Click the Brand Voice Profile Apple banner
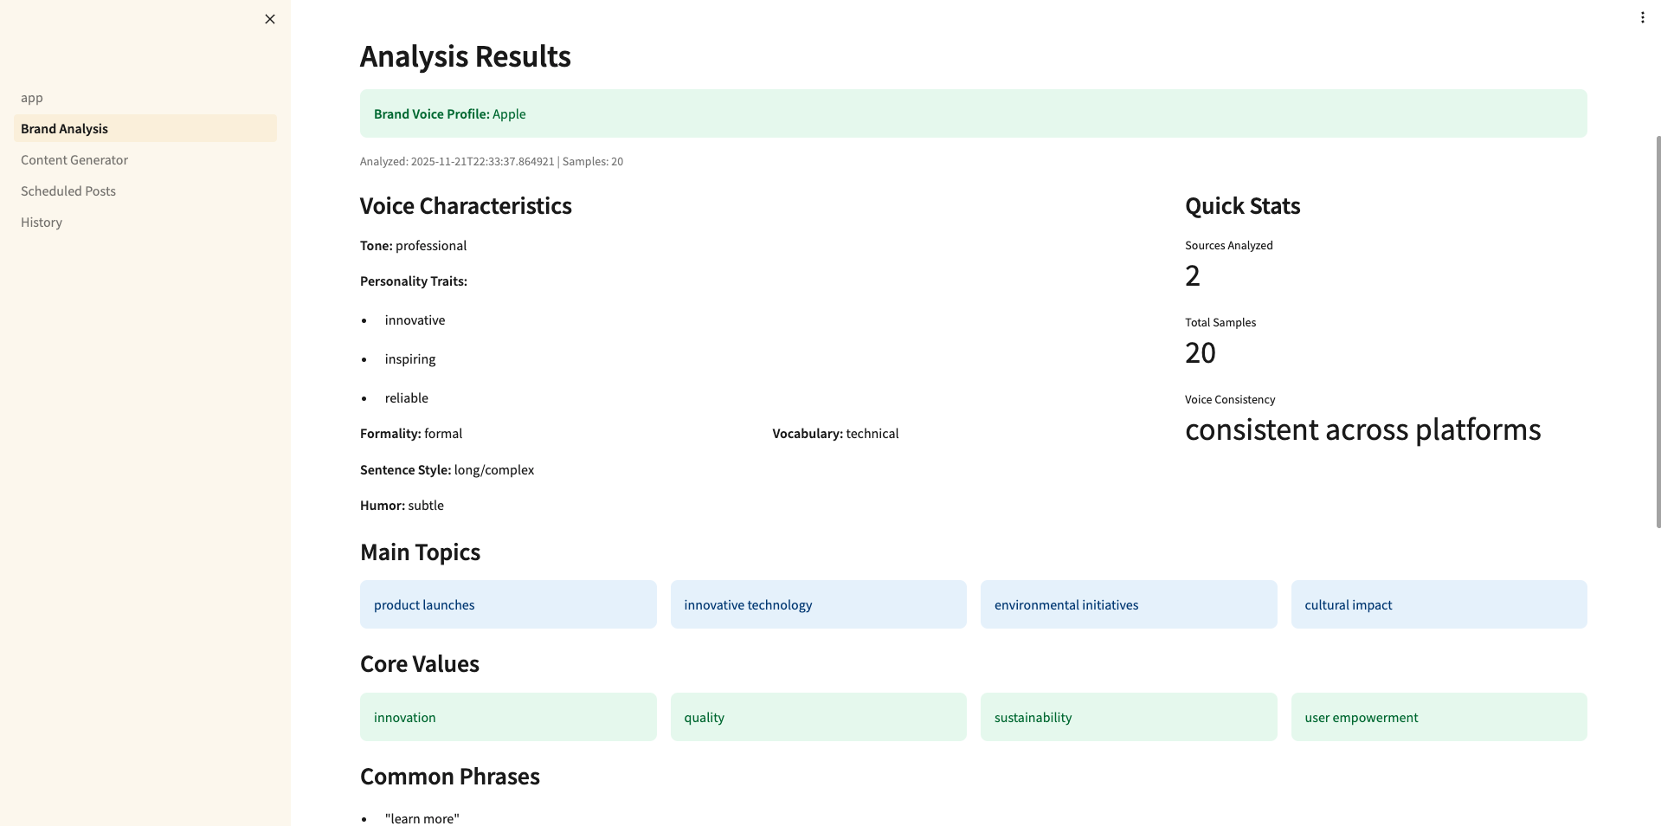Screen dimensions: 1661x826 [x=973, y=113]
